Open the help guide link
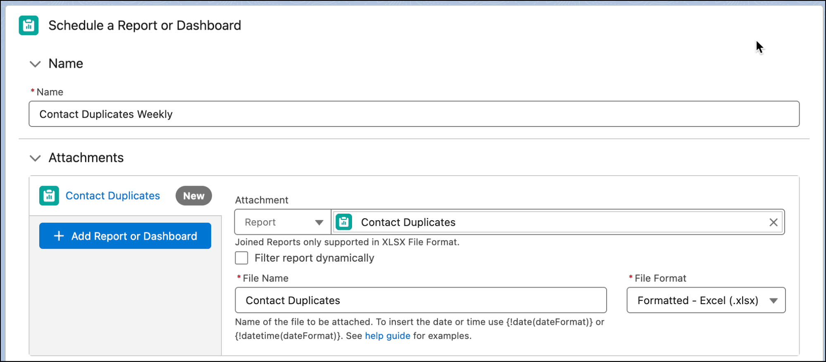 [388, 336]
